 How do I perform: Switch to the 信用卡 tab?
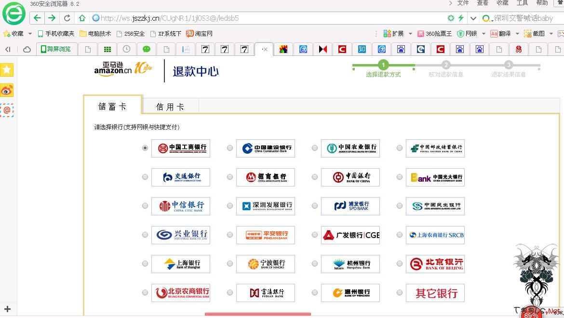click(x=170, y=106)
